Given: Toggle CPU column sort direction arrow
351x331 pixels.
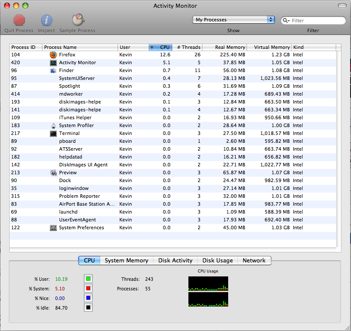Looking at the screenshot, I should click(152, 47).
